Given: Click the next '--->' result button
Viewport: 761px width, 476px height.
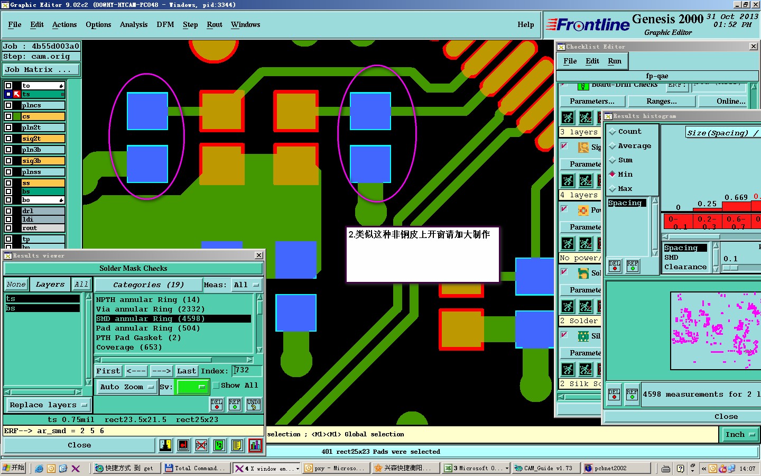Looking at the screenshot, I should tap(161, 371).
